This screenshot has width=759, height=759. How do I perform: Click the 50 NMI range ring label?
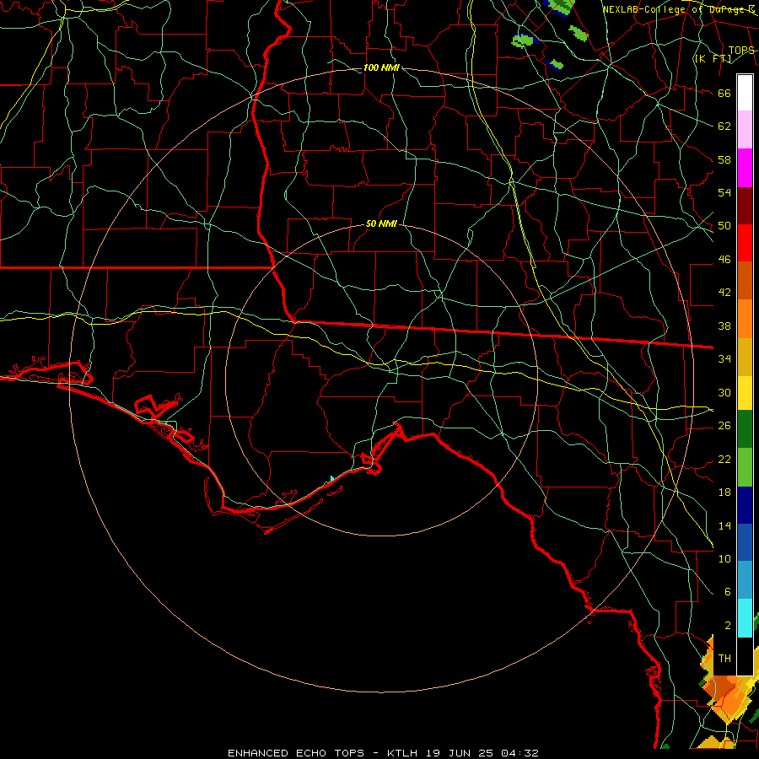381,223
